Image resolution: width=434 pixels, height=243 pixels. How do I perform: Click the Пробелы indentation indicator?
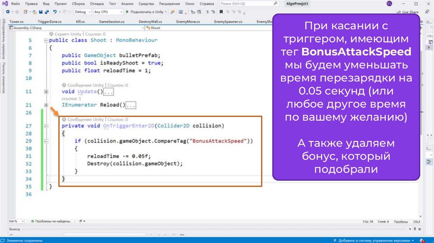point(401,222)
